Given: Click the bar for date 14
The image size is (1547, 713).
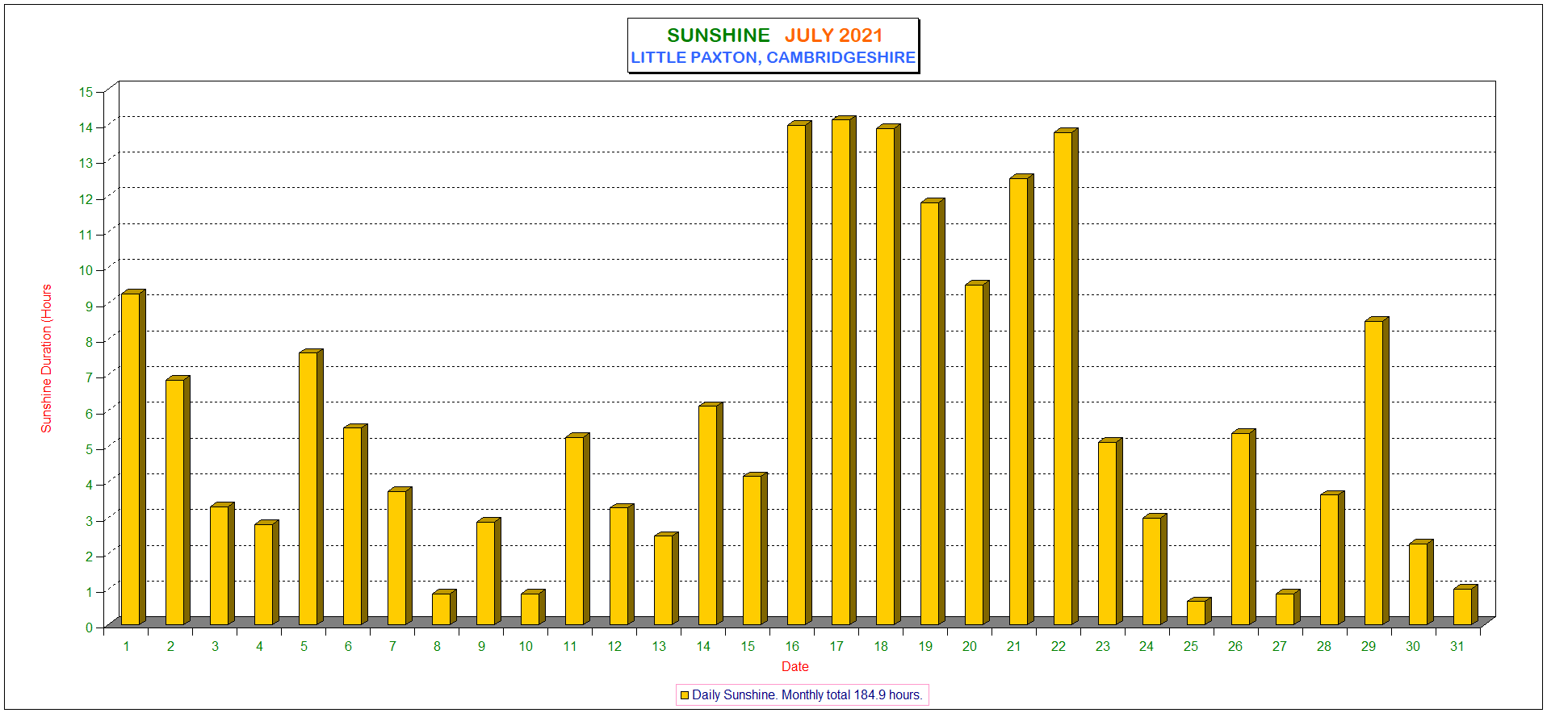Looking at the screenshot, I should click(711, 514).
